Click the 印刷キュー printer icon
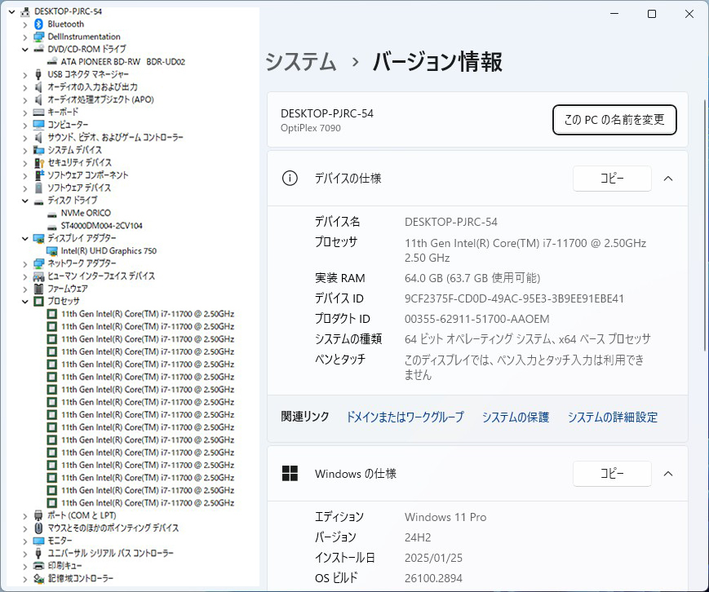 click(39, 566)
